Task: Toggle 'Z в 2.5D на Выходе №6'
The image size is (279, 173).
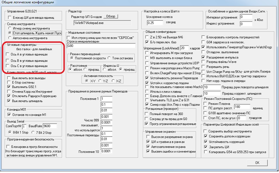Action: pyautogui.click(x=147, y=37)
